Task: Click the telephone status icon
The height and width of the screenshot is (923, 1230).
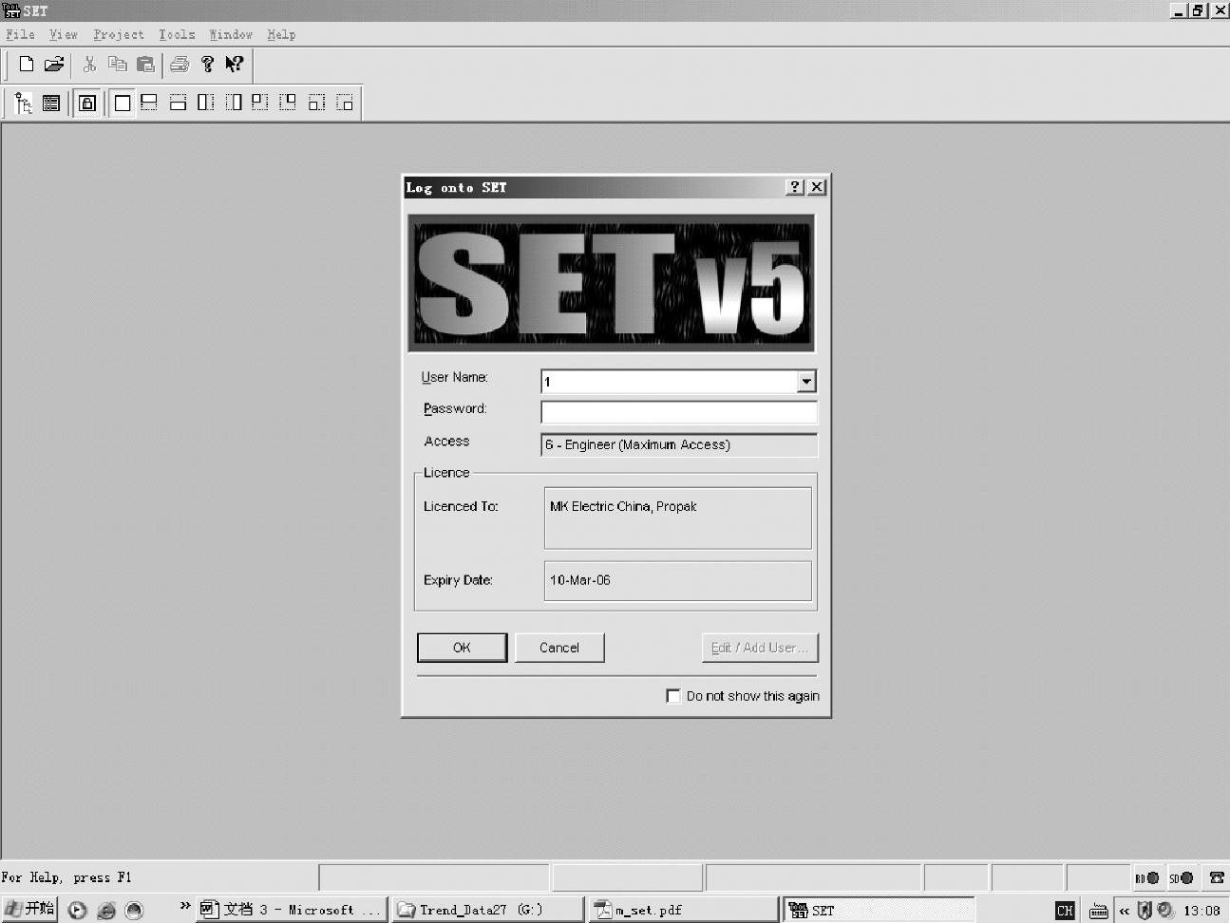Action: [x=1217, y=878]
